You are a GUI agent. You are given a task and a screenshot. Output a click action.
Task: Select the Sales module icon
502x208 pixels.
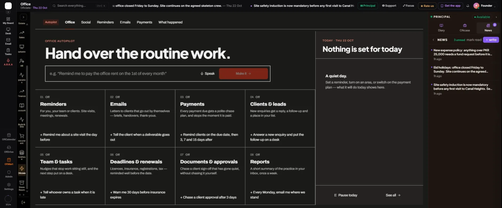(x=22, y=35)
